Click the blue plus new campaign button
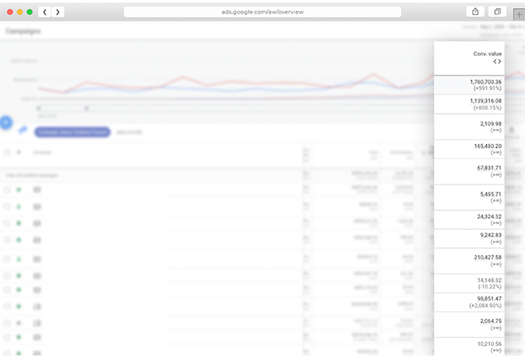The width and height of the screenshot is (525, 358). (x=5, y=123)
